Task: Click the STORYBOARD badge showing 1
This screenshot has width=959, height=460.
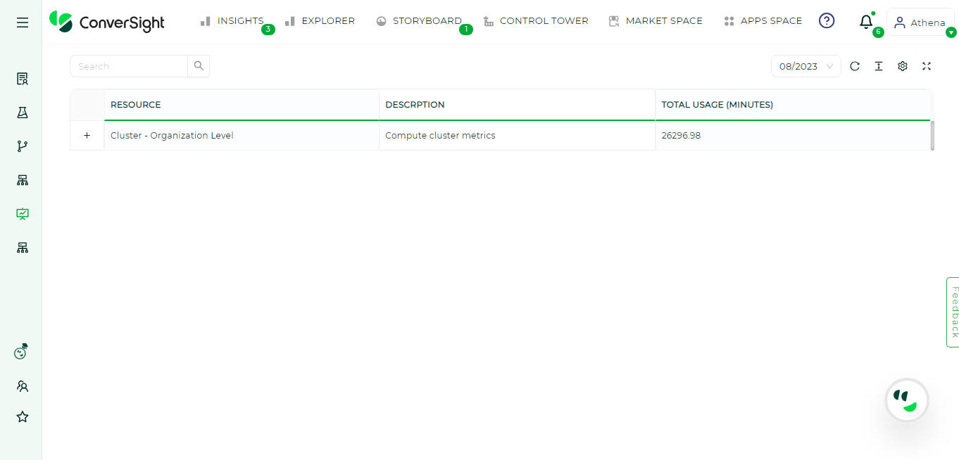Action: point(466,30)
